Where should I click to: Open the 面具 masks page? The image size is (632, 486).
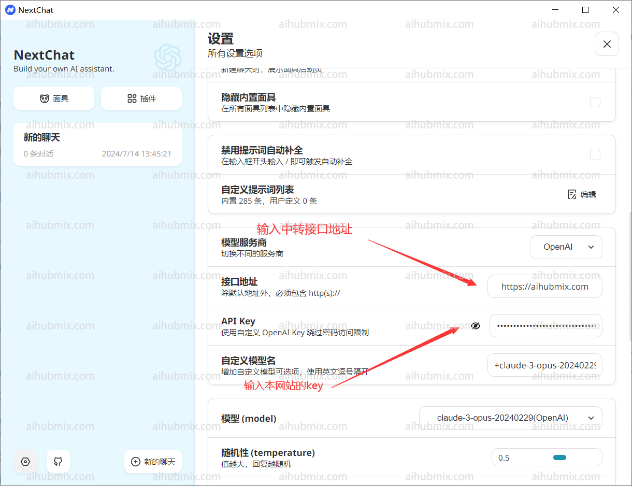54,98
